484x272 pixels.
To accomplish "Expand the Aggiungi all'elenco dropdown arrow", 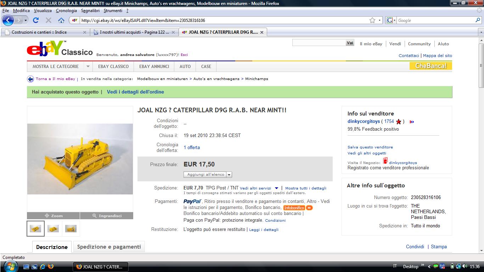I will (229, 175).
